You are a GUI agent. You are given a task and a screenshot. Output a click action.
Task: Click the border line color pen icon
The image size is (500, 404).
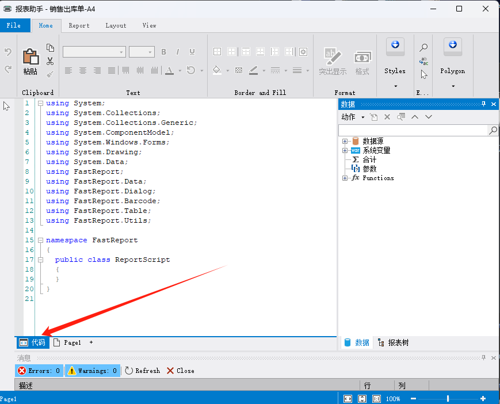tap(254, 70)
